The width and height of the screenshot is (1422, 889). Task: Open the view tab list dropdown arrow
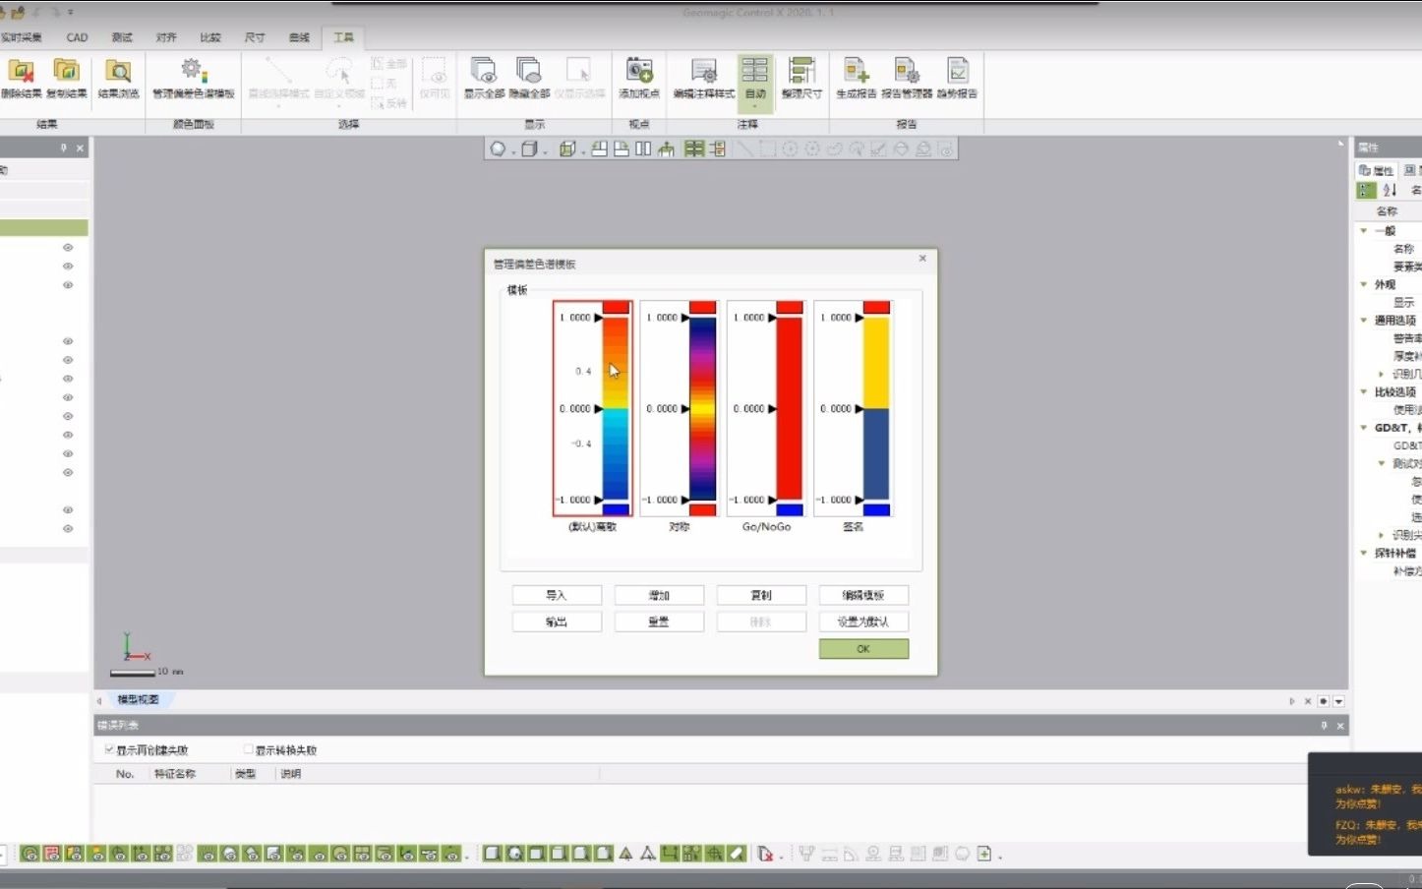pos(1338,701)
